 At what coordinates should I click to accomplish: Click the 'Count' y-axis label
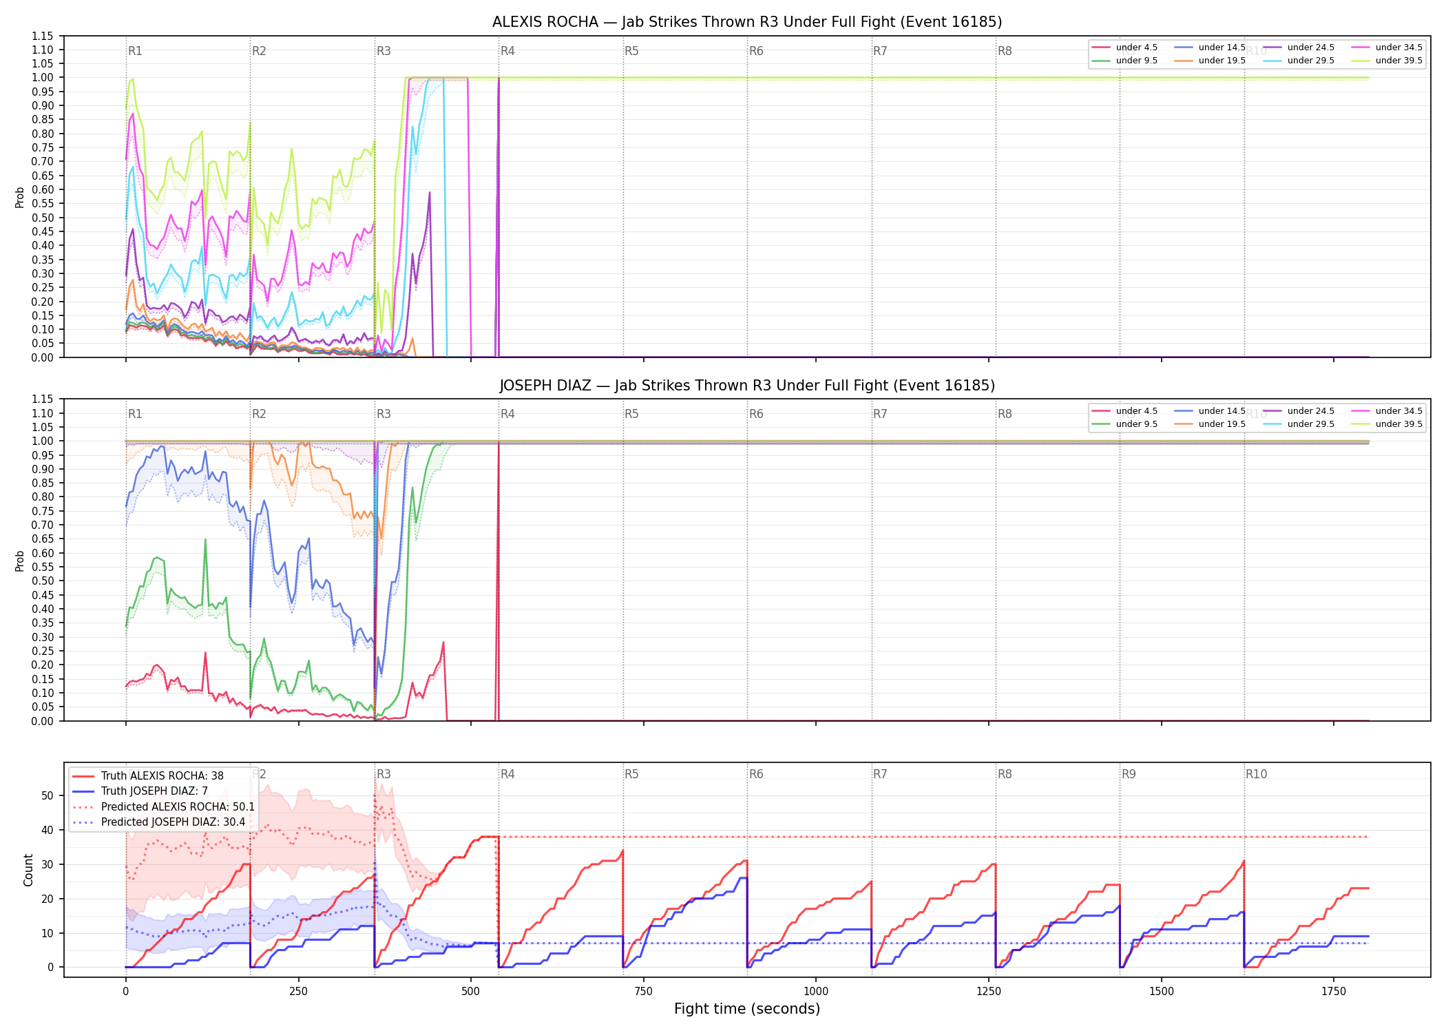28,870
